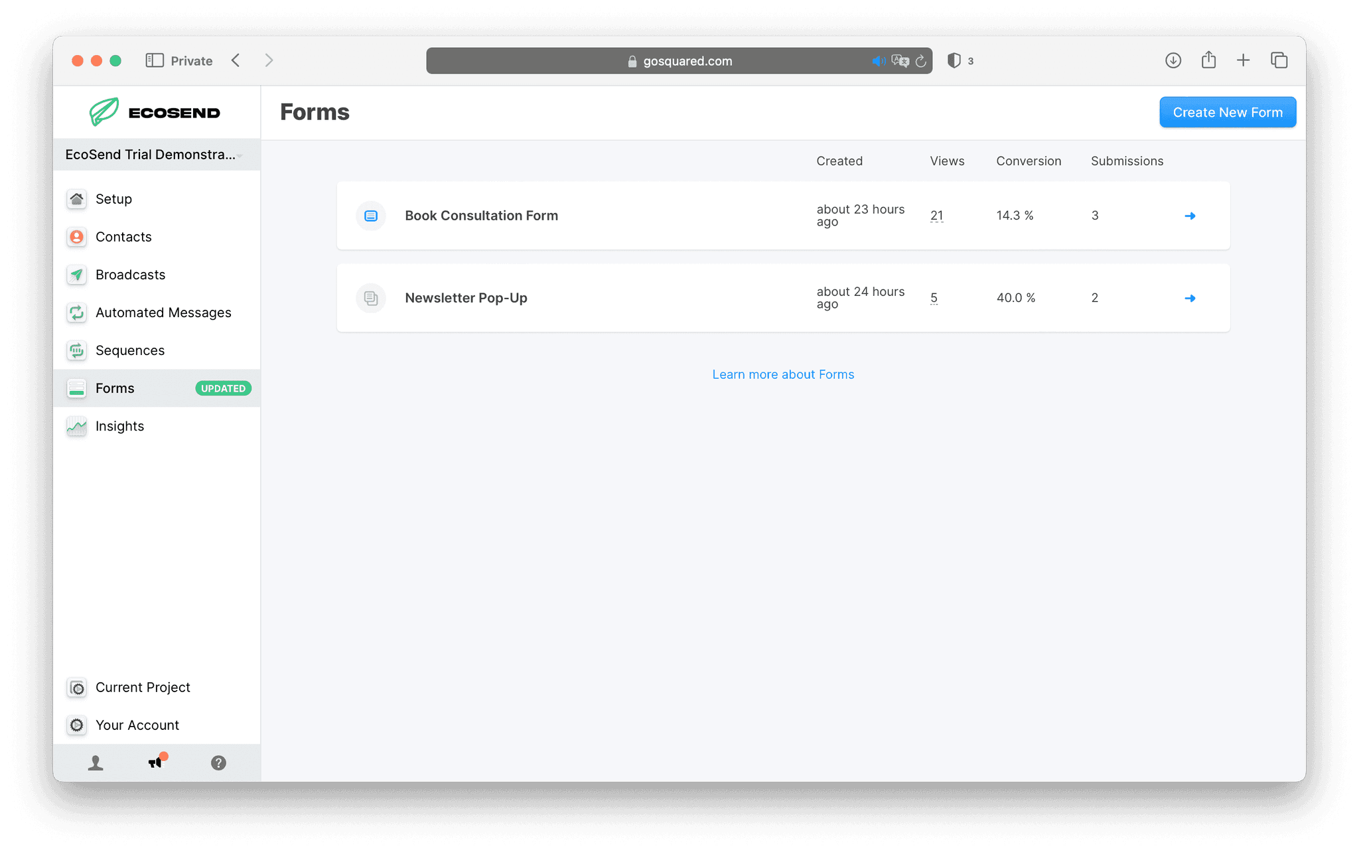The height and width of the screenshot is (852, 1359).
Task: Click the Safari share icon
Action: tap(1208, 60)
